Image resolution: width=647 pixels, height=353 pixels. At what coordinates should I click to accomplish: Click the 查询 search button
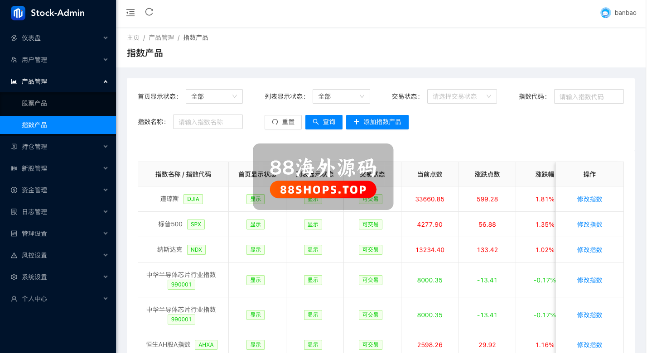click(x=323, y=122)
